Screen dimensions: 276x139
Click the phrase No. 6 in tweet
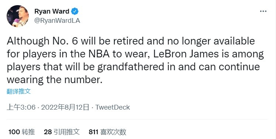[x=65, y=41]
